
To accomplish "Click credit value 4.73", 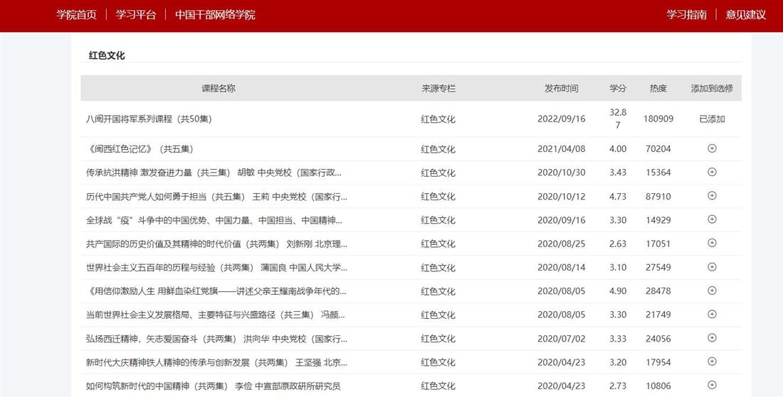I will [x=618, y=196].
